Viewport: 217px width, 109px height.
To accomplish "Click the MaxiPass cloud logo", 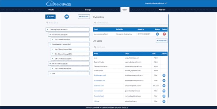I will pos(58,4).
